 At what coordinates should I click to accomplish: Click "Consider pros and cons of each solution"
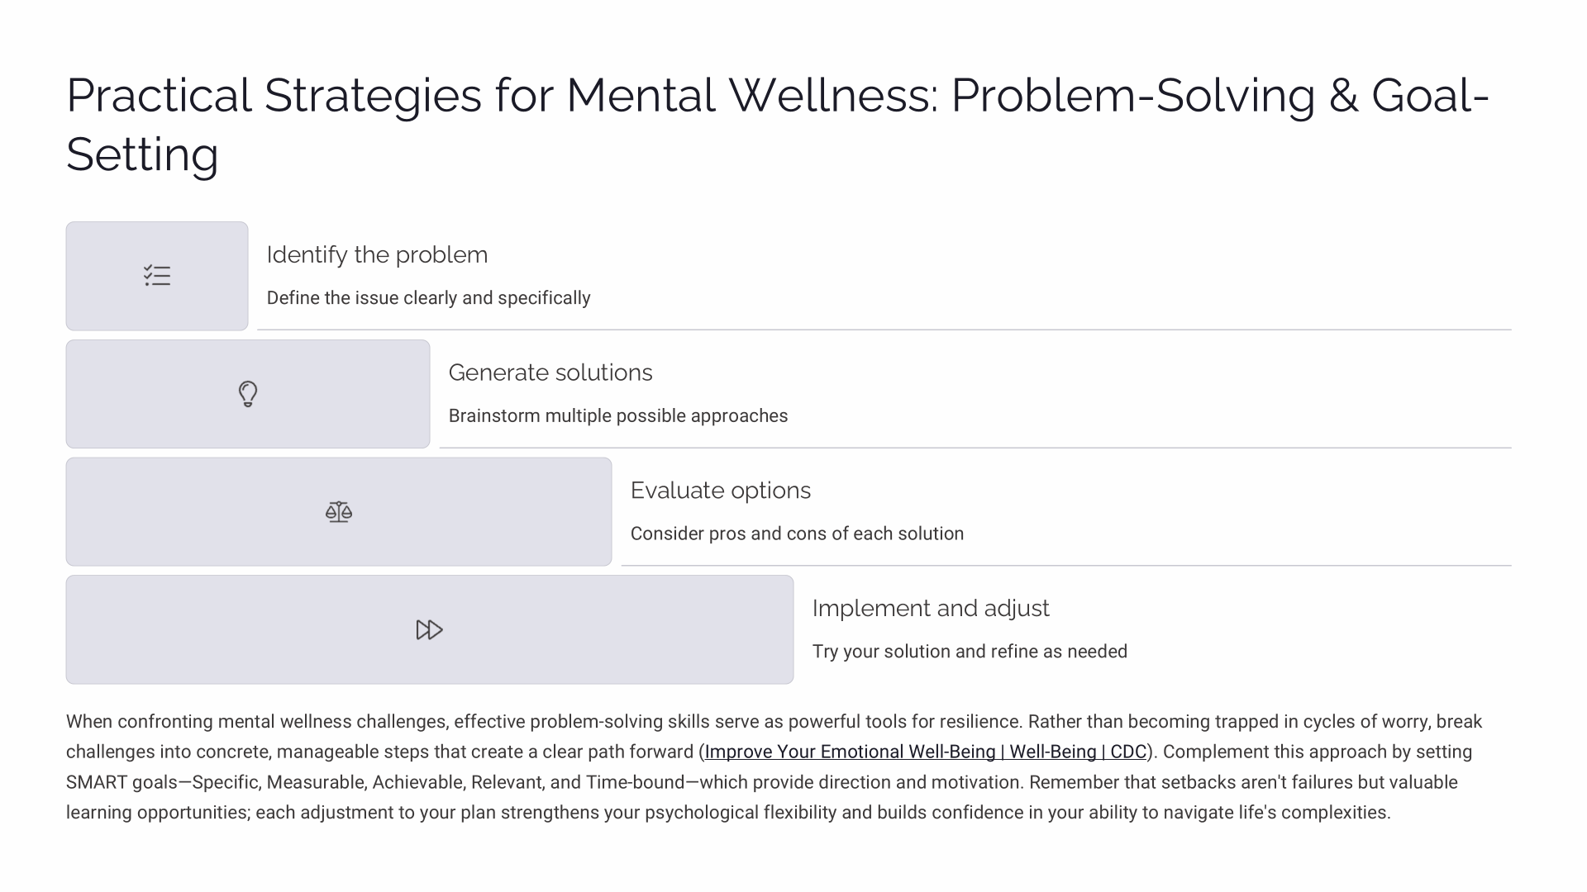pos(797,534)
